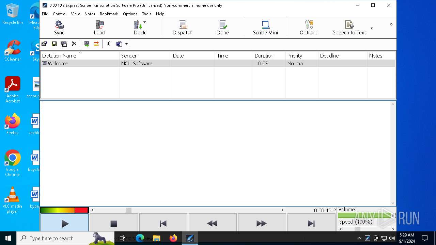Viewport: 436px width, 245px height.
Task: Show more toolbar items chevron
Action: pos(391,24)
